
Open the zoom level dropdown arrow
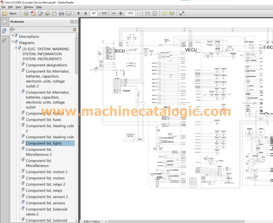click(x=138, y=13)
